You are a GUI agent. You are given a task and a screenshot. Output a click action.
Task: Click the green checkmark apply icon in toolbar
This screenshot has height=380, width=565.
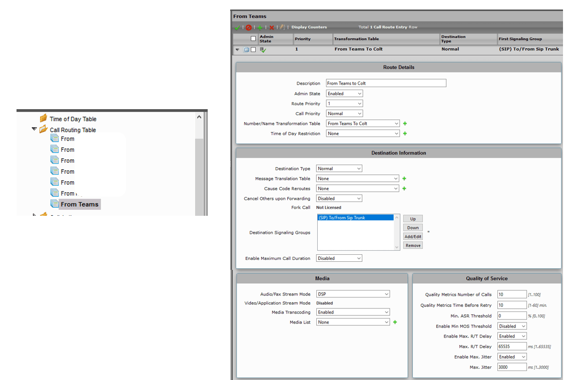[x=237, y=27]
